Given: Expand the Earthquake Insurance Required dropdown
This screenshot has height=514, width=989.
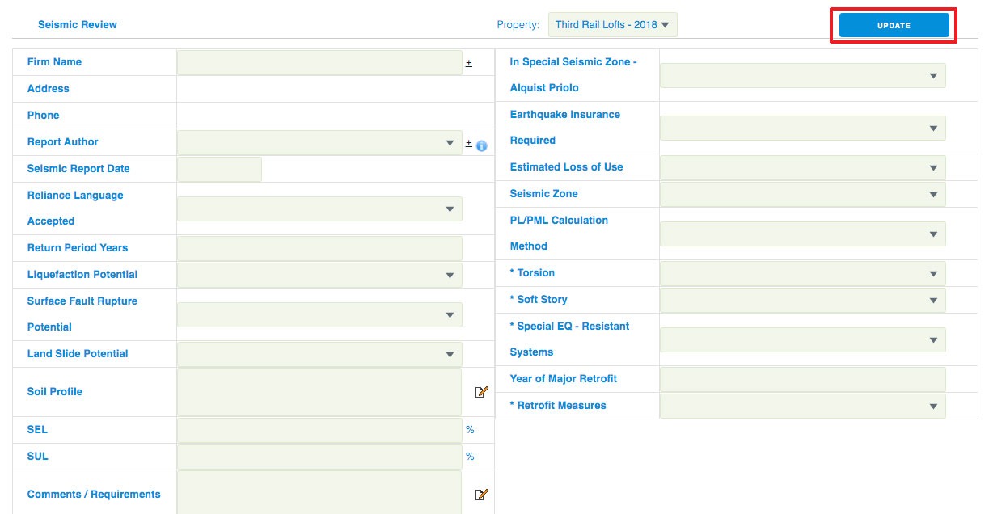Looking at the screenshot, I should tap(803, 128).
